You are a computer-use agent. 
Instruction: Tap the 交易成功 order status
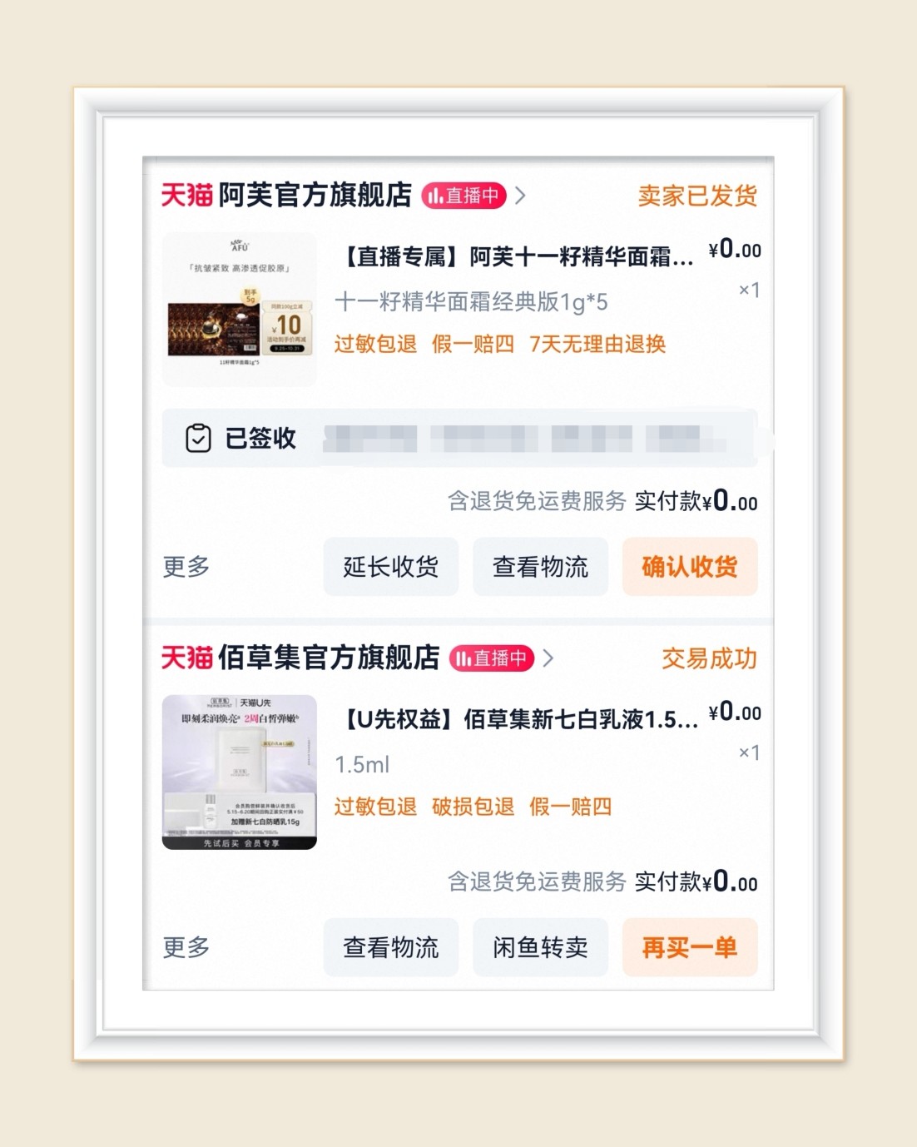(710, 658)
